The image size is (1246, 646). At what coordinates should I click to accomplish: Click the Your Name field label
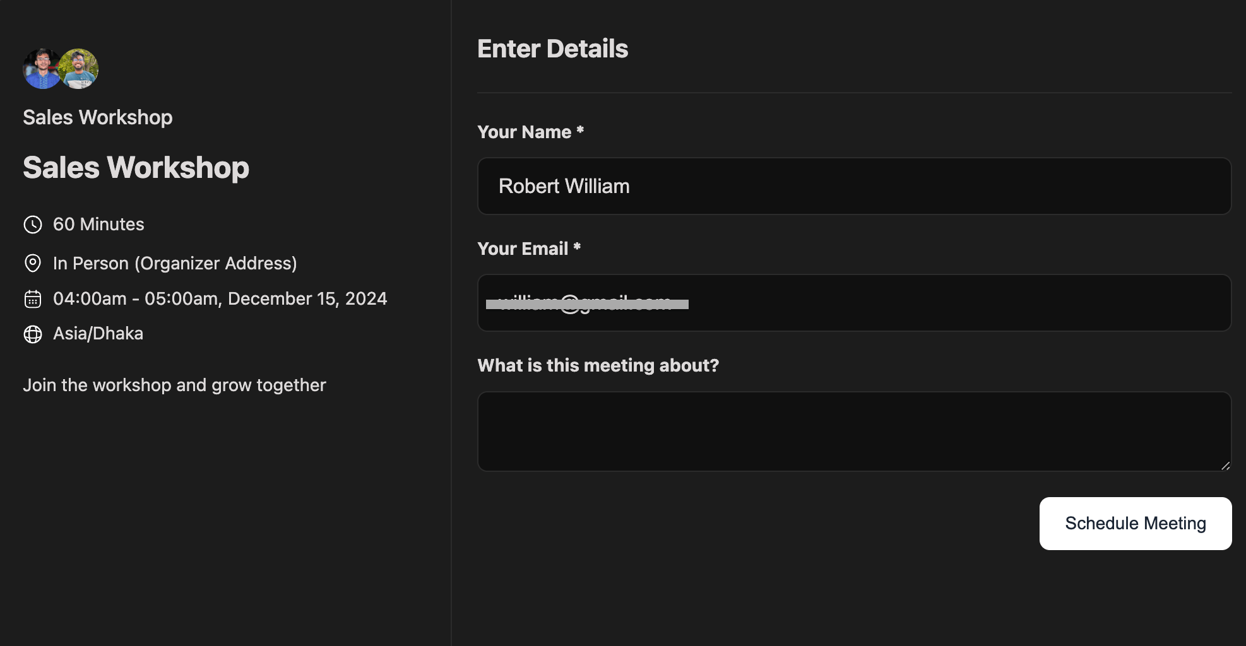(525, 132)
